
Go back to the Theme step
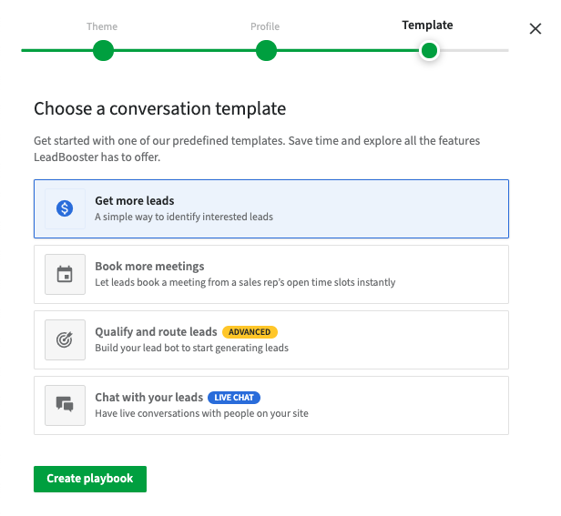coord(102,26)
